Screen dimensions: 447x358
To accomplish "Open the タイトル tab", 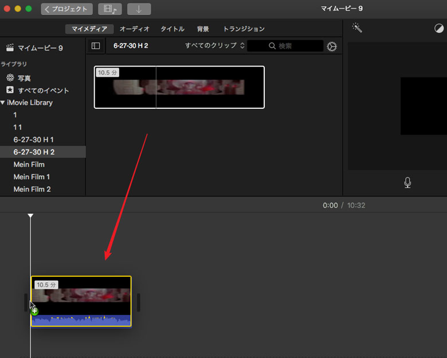I will 172,29.
